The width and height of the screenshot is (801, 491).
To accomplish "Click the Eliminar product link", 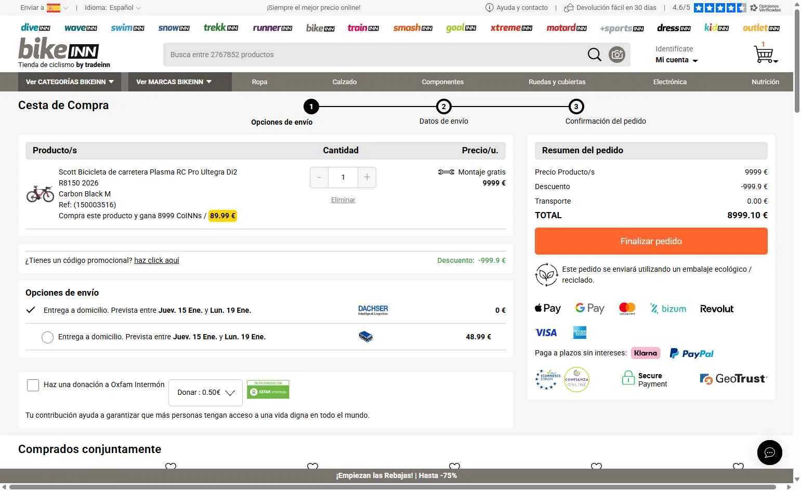I will (x=343, y=200).
